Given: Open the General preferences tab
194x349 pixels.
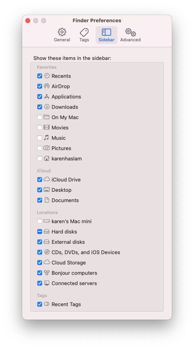Looking at the screenshot, I should (x=62, y=35).
